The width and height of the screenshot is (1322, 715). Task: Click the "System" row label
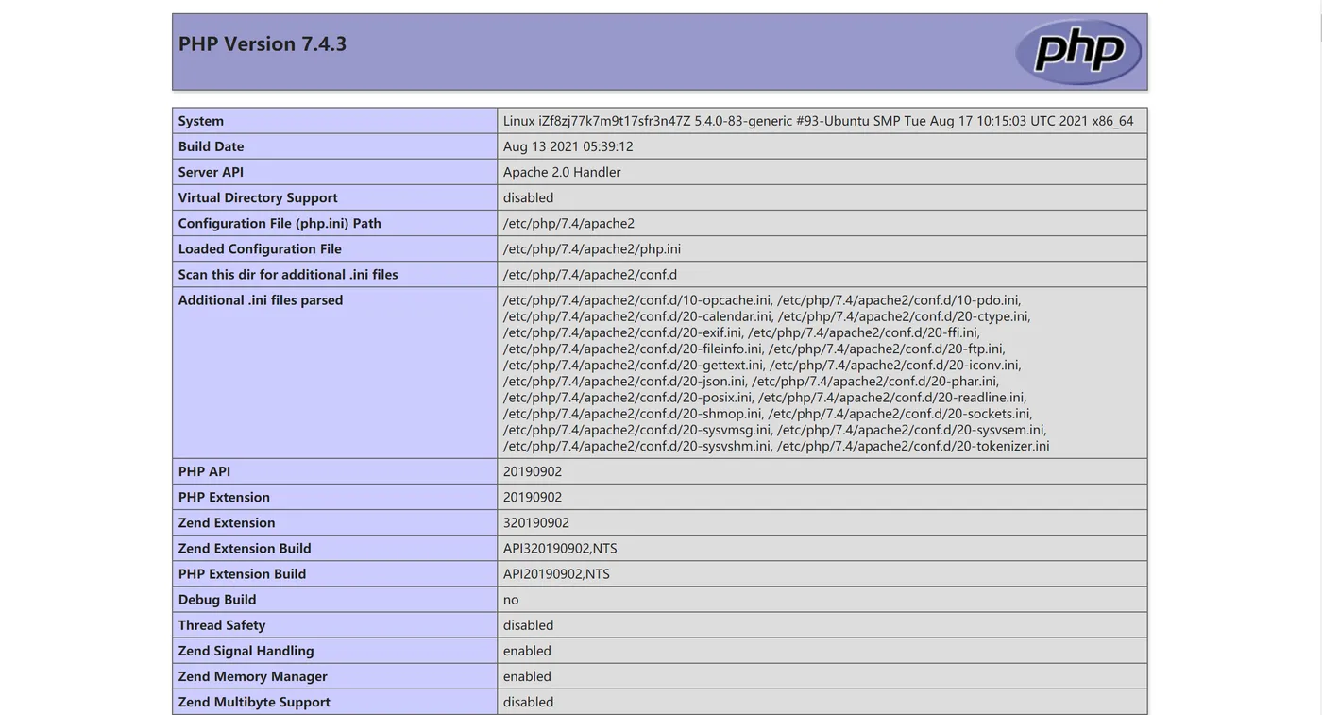coord(201,121)
